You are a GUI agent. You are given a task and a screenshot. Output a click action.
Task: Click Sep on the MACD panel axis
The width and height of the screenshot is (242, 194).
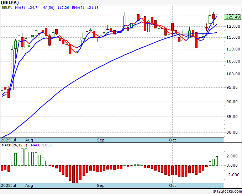[101, 185]
